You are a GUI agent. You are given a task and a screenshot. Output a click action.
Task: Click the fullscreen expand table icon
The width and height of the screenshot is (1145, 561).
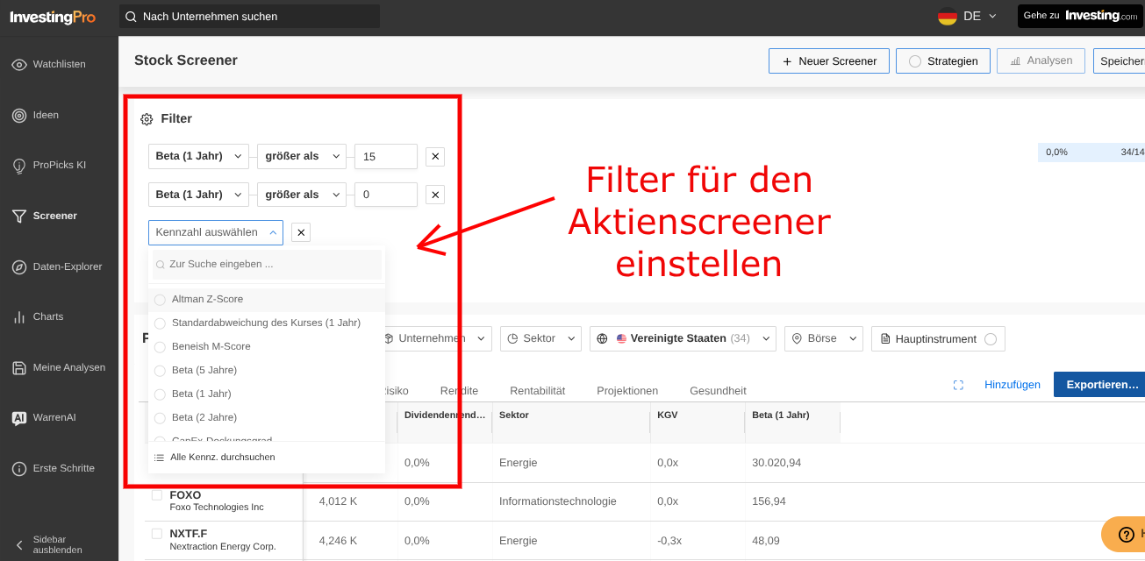click(x=958, y=385)
